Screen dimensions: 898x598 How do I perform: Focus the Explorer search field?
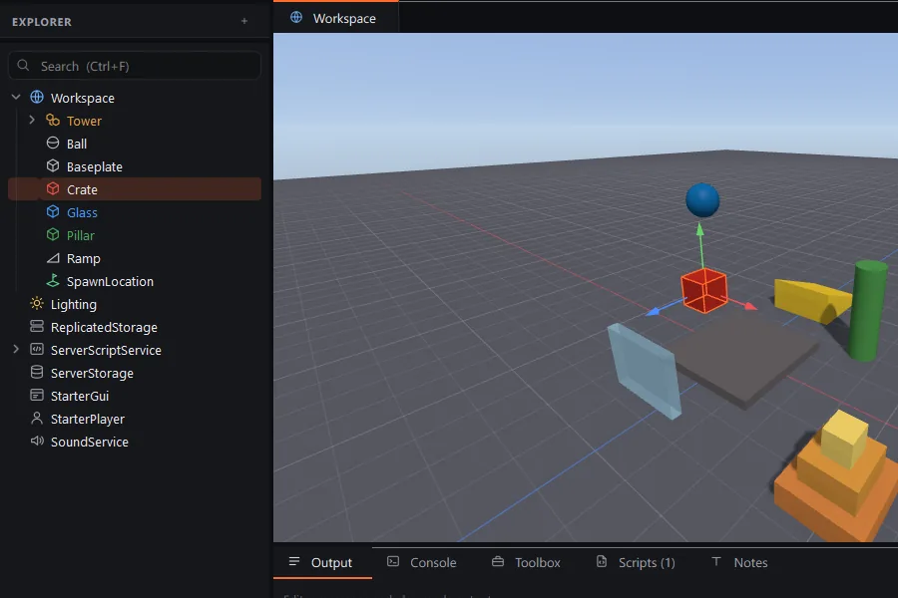coord(135,66)
